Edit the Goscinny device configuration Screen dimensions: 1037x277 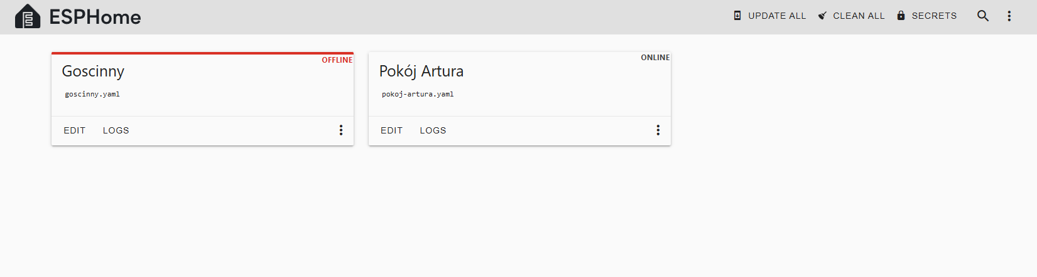point(74,130)
